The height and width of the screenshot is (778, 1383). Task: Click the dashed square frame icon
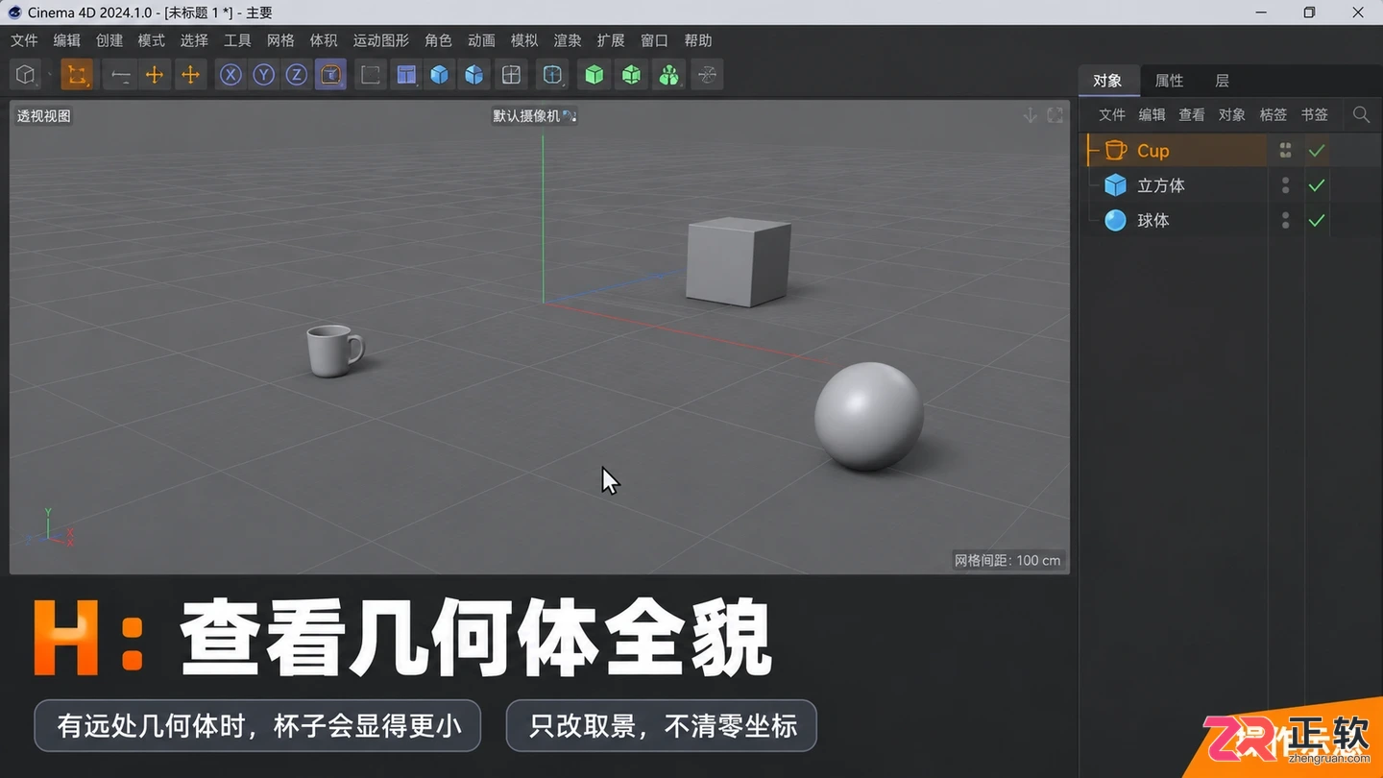point(371,75)
